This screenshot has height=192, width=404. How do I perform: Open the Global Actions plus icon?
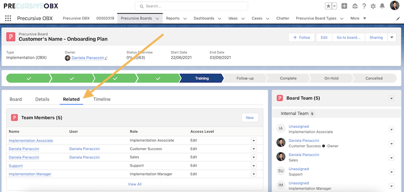(344, 6)
